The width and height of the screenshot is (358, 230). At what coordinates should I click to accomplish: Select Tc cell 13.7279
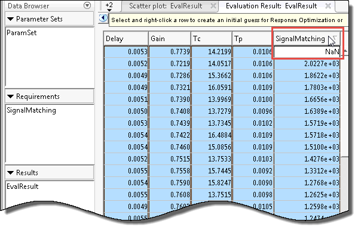(x=212, y=111)
